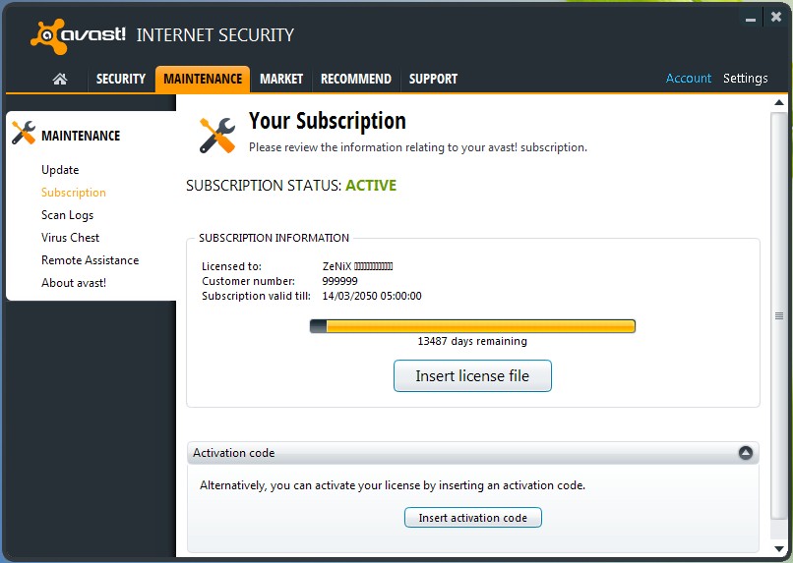Click the Maintenance wrench icon in sidebar

coord(24,133)
